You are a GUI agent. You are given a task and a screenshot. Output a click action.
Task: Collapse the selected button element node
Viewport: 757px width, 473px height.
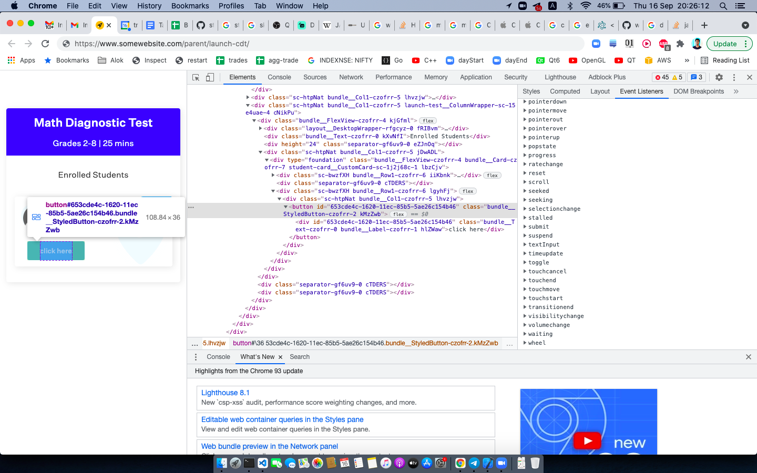pyautogui.click(x=285, y=207)
